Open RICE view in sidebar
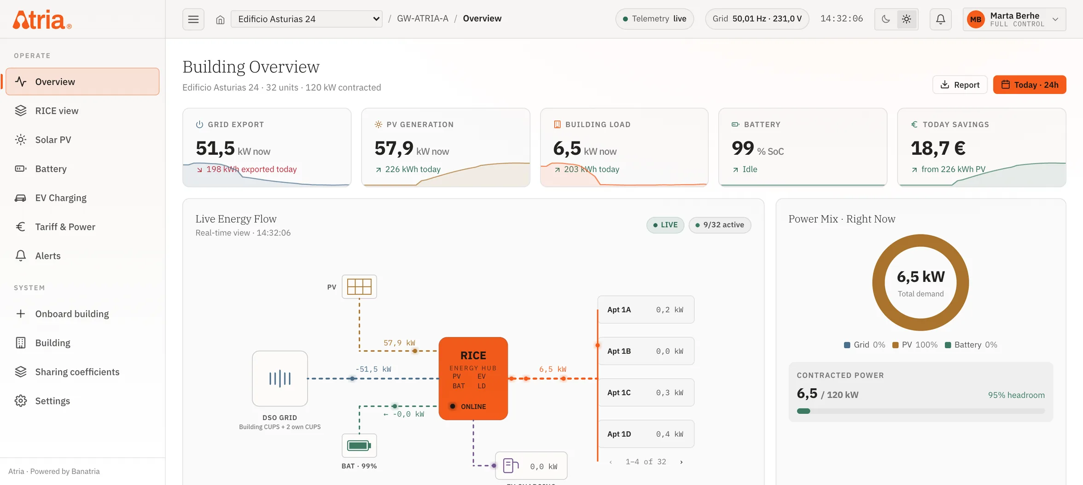The width and height of the screenshot is (1083, 485). (82, 111)
